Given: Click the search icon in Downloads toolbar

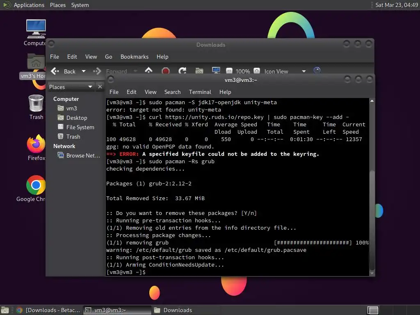Looking at the screenshot, I should pos(317,71).
